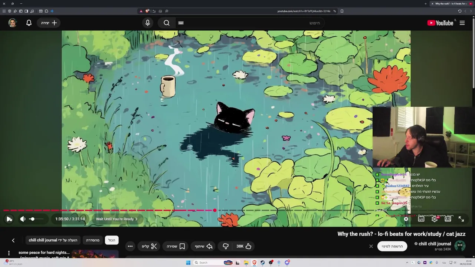Open the on-screen keyboard icon in search
Viewport: 475px width, 267px height.
181,23
